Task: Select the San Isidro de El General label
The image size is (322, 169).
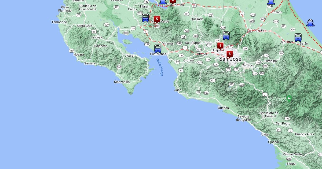Action: [269, 115]
